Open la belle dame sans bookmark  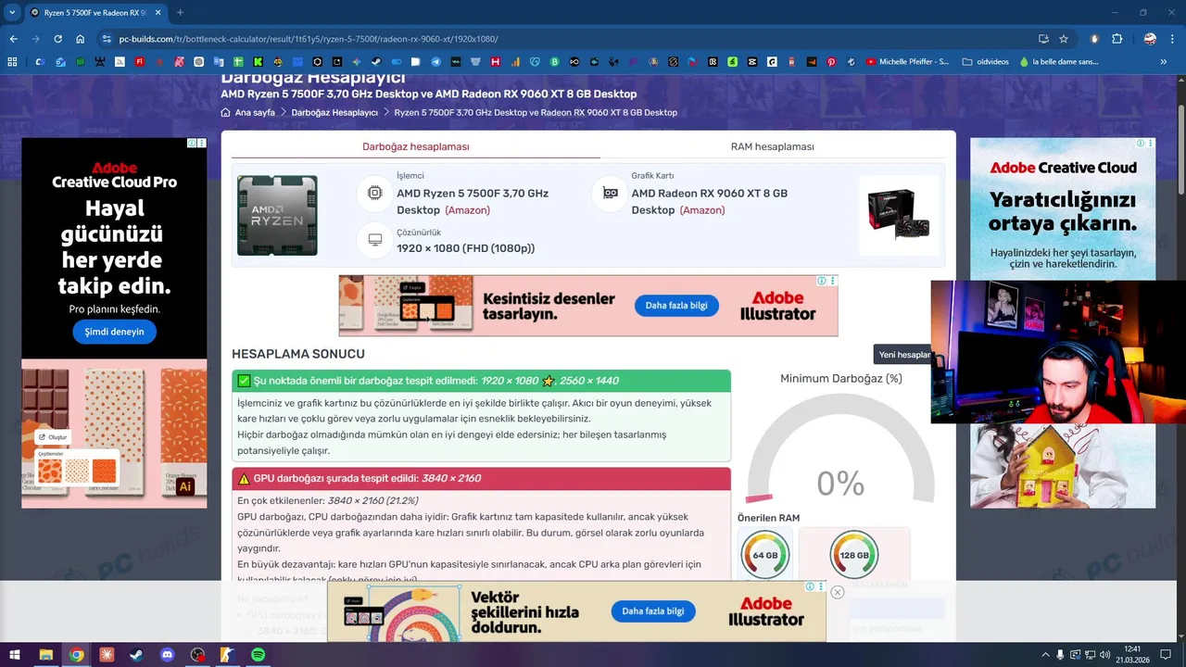[1059, 62]
